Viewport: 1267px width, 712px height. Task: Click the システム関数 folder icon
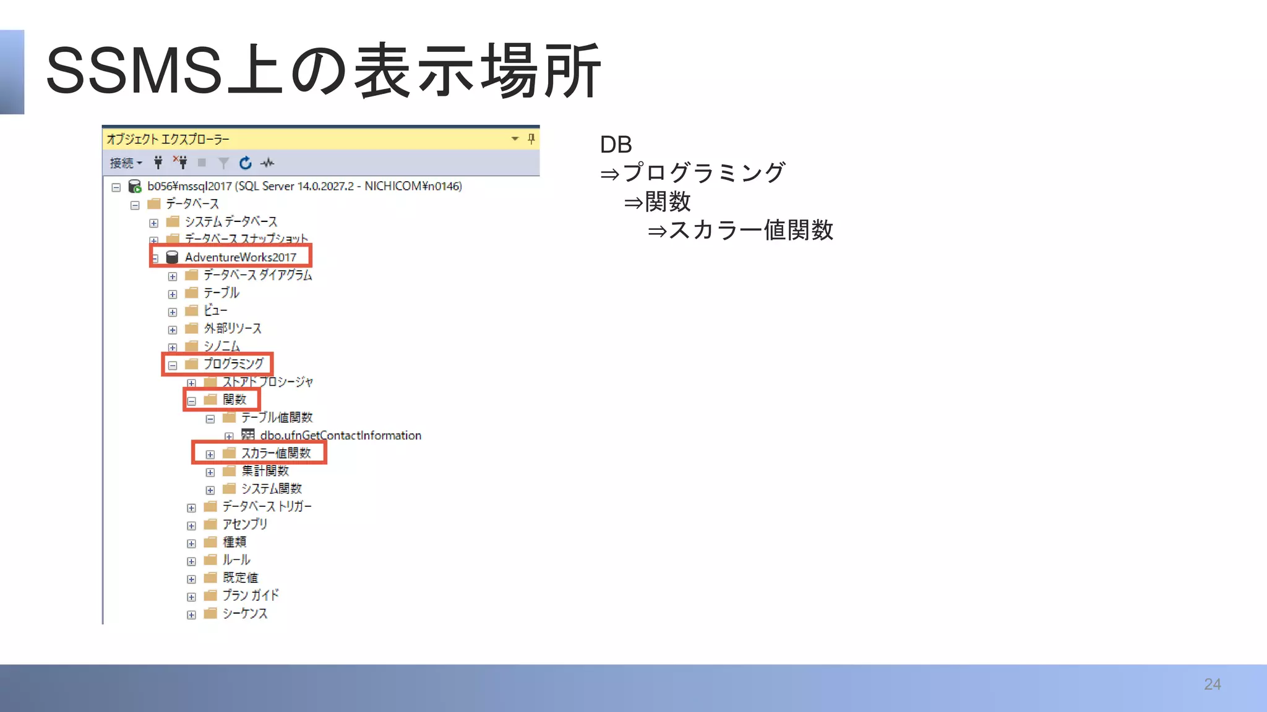tap(230, 488)
